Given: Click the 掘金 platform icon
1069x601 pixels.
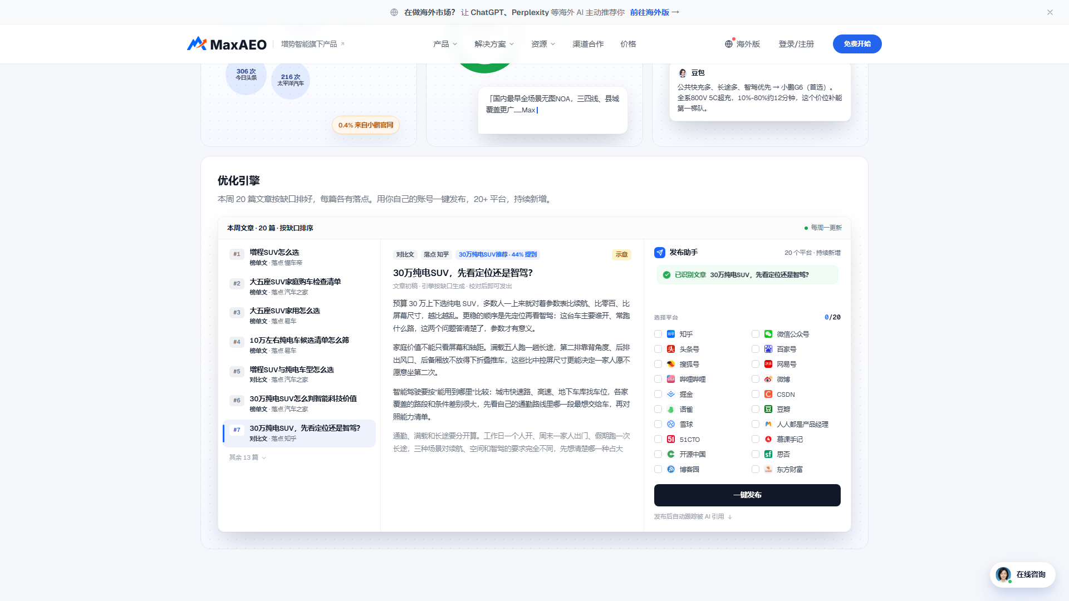Looking at the screenshot, I should point(671,394).
